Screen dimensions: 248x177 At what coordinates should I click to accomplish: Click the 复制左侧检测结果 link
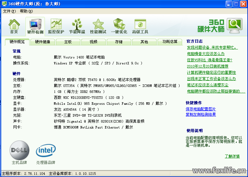(x=201, y=114)
